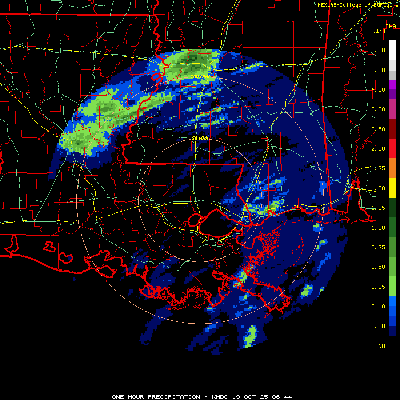Pick the white swatch atop the legend
Screen dimensions: 400x400
point(392,49)
